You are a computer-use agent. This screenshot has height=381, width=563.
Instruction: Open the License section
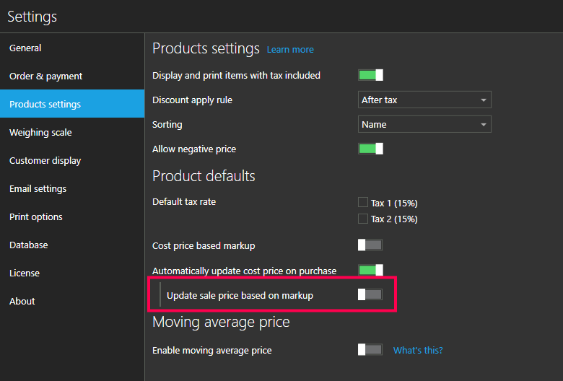(25, 273)
